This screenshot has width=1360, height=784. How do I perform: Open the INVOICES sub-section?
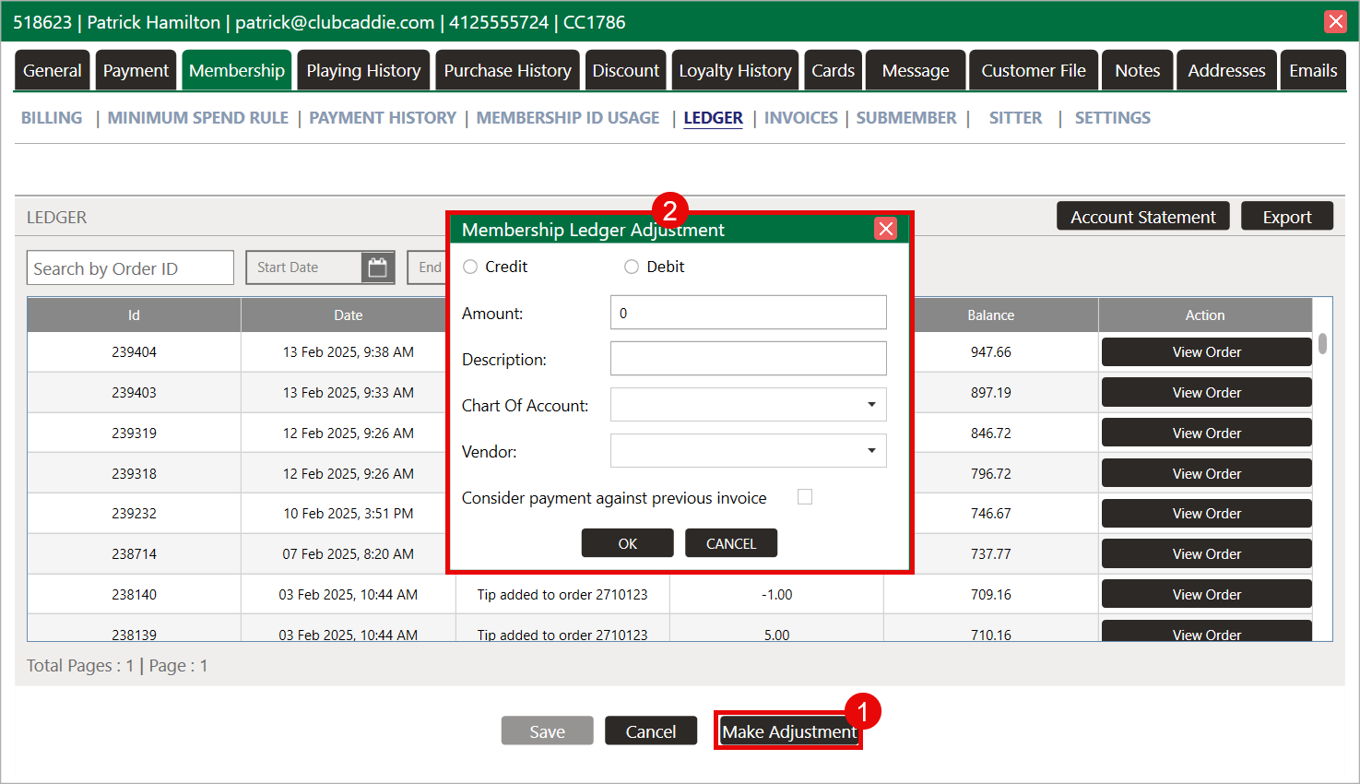(x=800, y=118)
